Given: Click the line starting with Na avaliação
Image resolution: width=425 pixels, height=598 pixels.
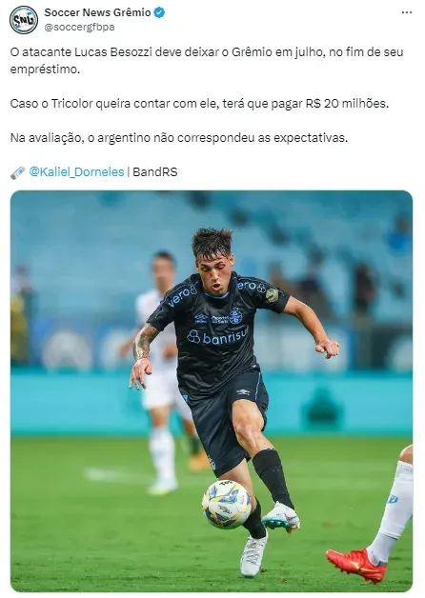Looking at the screenshot, I should [179, 138].
